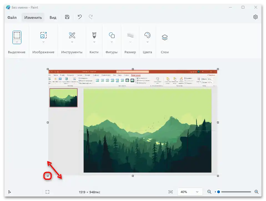266x201 pixels.
Task: Click the right-middle canvas resize handle
Action: [218, 123]
